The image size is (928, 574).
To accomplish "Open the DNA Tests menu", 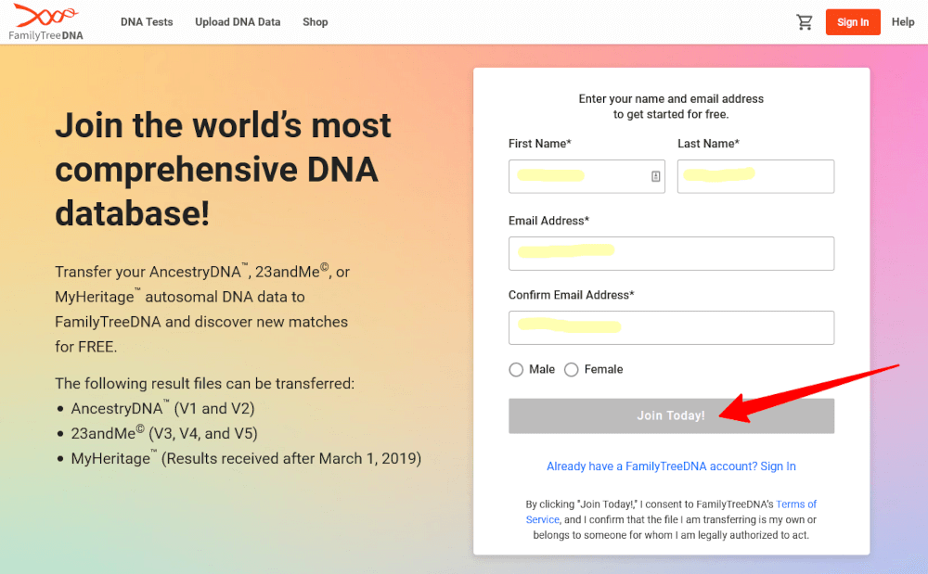I will pyautogui.click(x=146, y=21).
